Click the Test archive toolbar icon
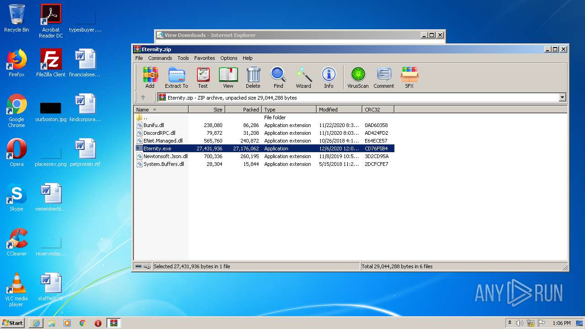Viewport: 585px width, 329px height. pyautogui.click(x=203, y=77)
